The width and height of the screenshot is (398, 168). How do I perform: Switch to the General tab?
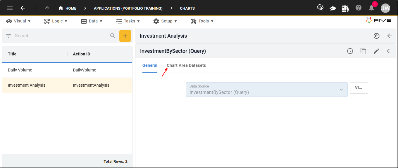[150, 65]
